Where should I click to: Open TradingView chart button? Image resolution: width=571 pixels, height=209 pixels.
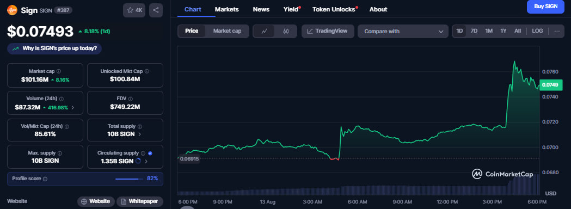(x=327, y=31)
